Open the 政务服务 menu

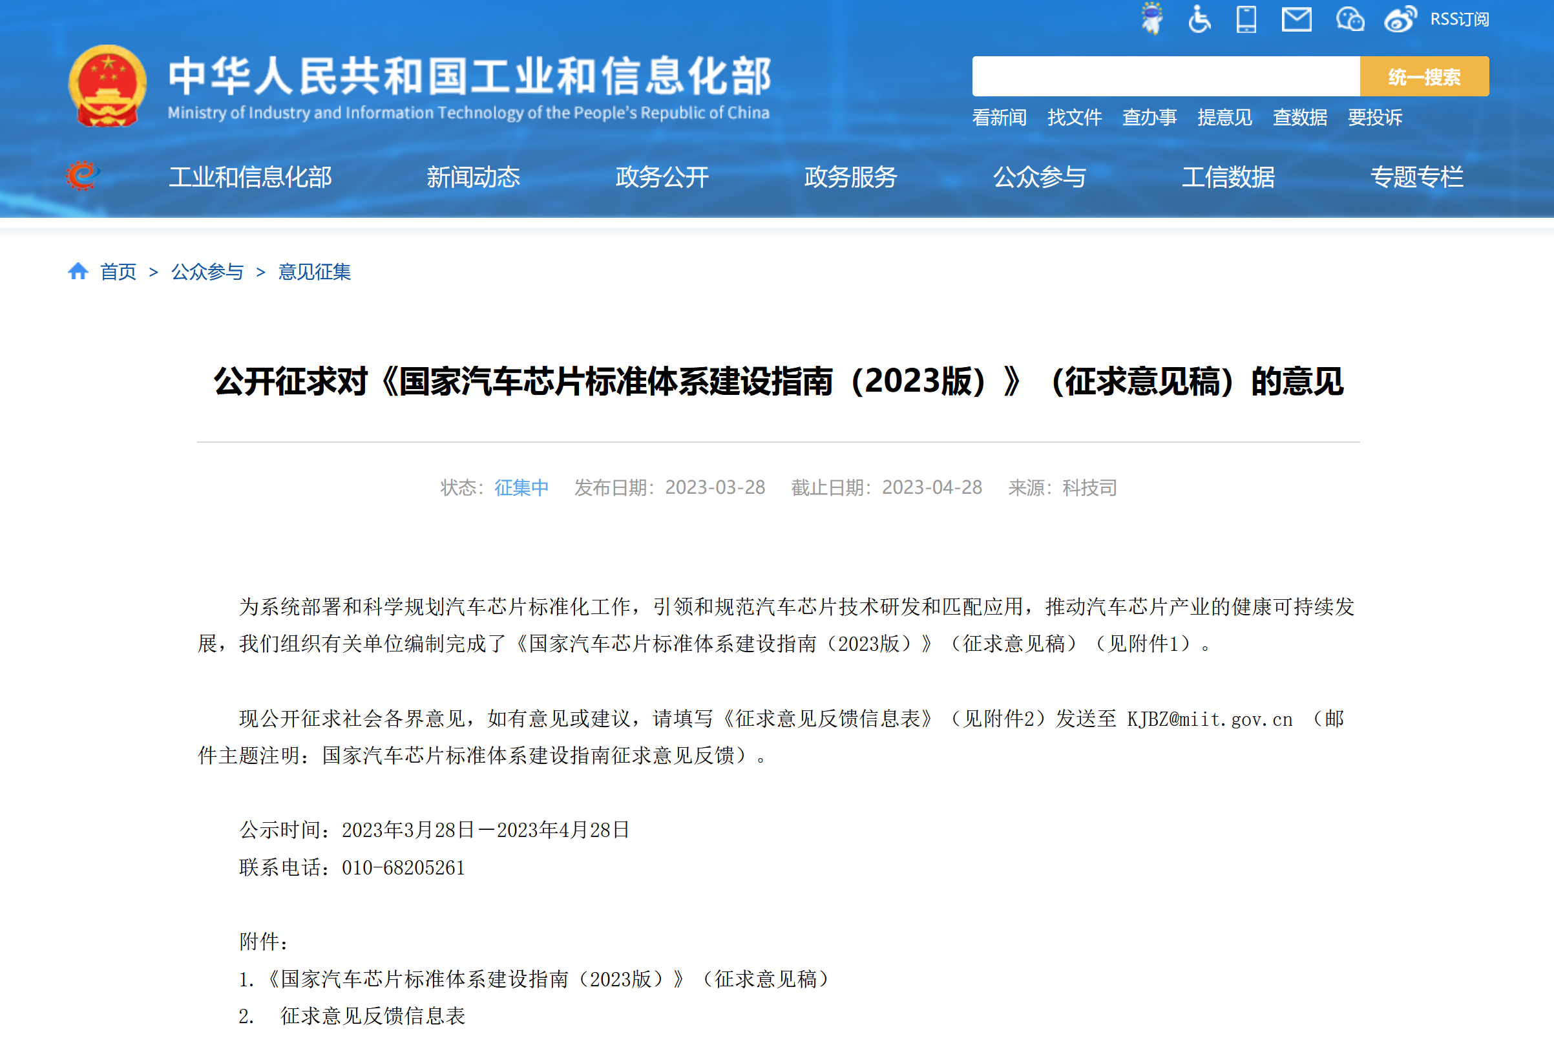tap(850, 177)
